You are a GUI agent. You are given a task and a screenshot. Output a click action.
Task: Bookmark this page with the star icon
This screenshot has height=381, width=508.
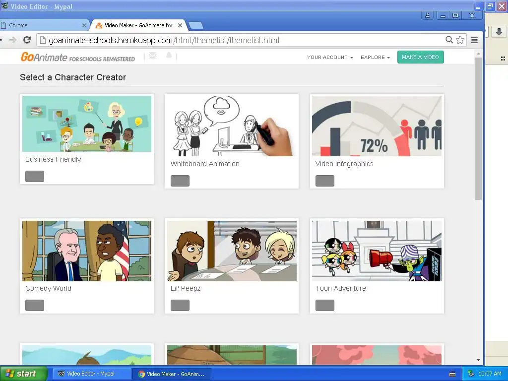pos(460,40)
